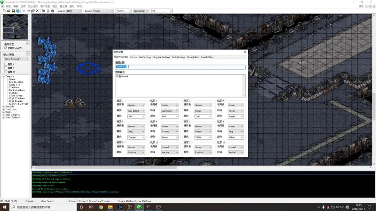The width and height of the screenshot is (376, 211).
Task: Select Rusty Pit in terrain tree
Action: 14,85
